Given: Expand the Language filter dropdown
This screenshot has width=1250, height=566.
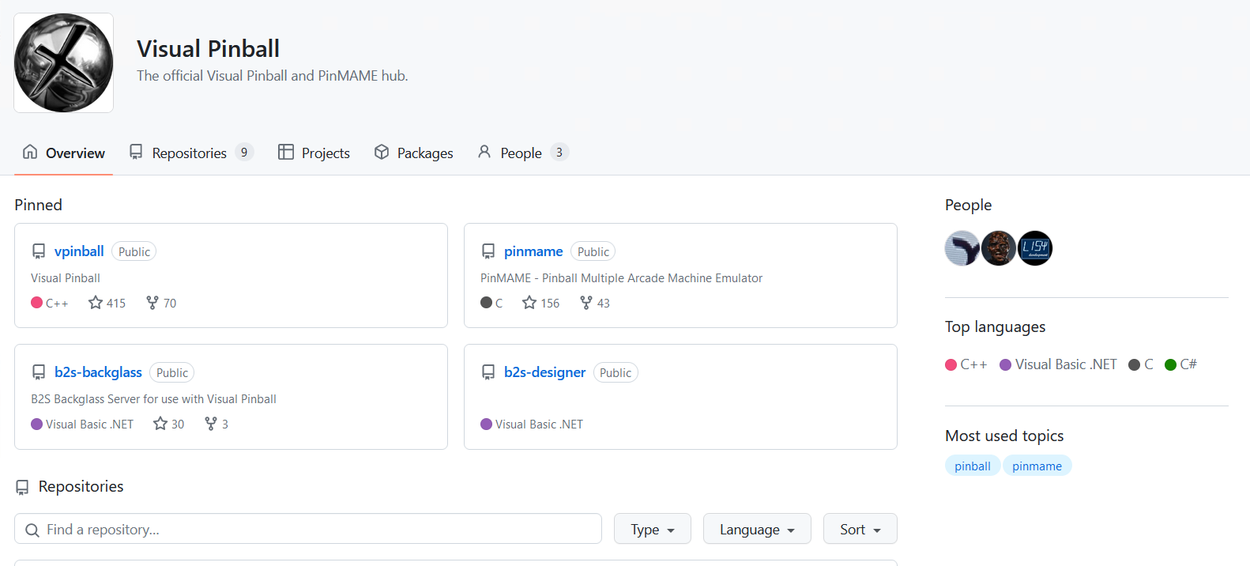Looking at the screenshot, I should tap(757, 529).
